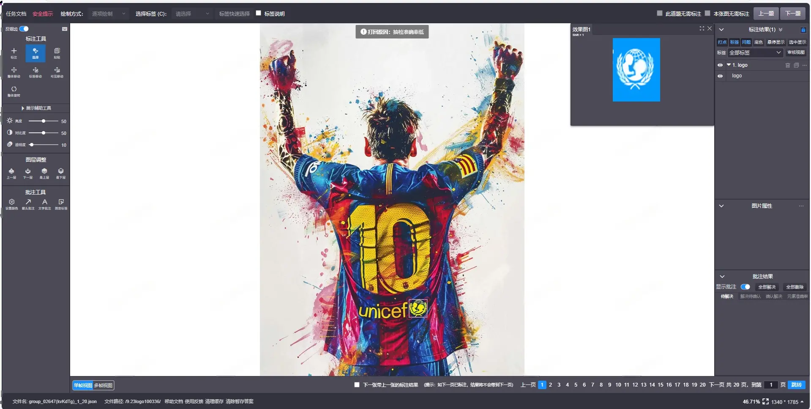Click the blue lock icon in 标注结果

pyautogui.click(x=803, y=30)
